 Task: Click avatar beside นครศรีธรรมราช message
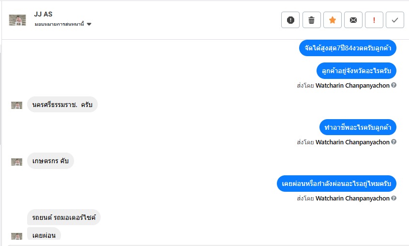(17, 105)
